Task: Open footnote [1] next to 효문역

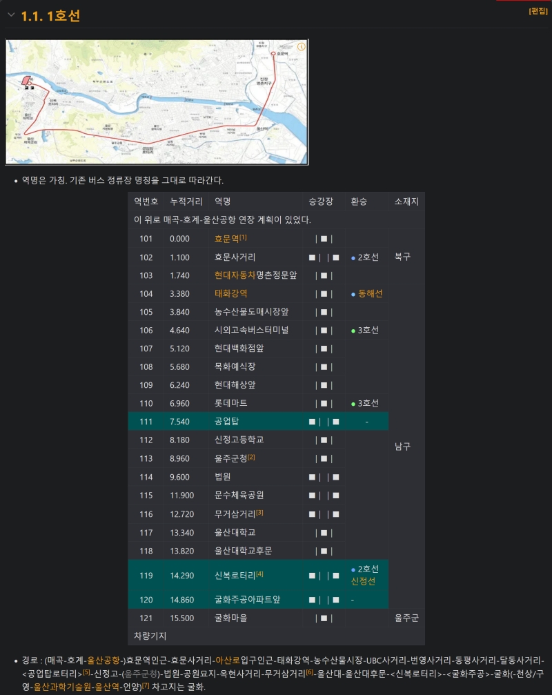Action: coord(243,237)
